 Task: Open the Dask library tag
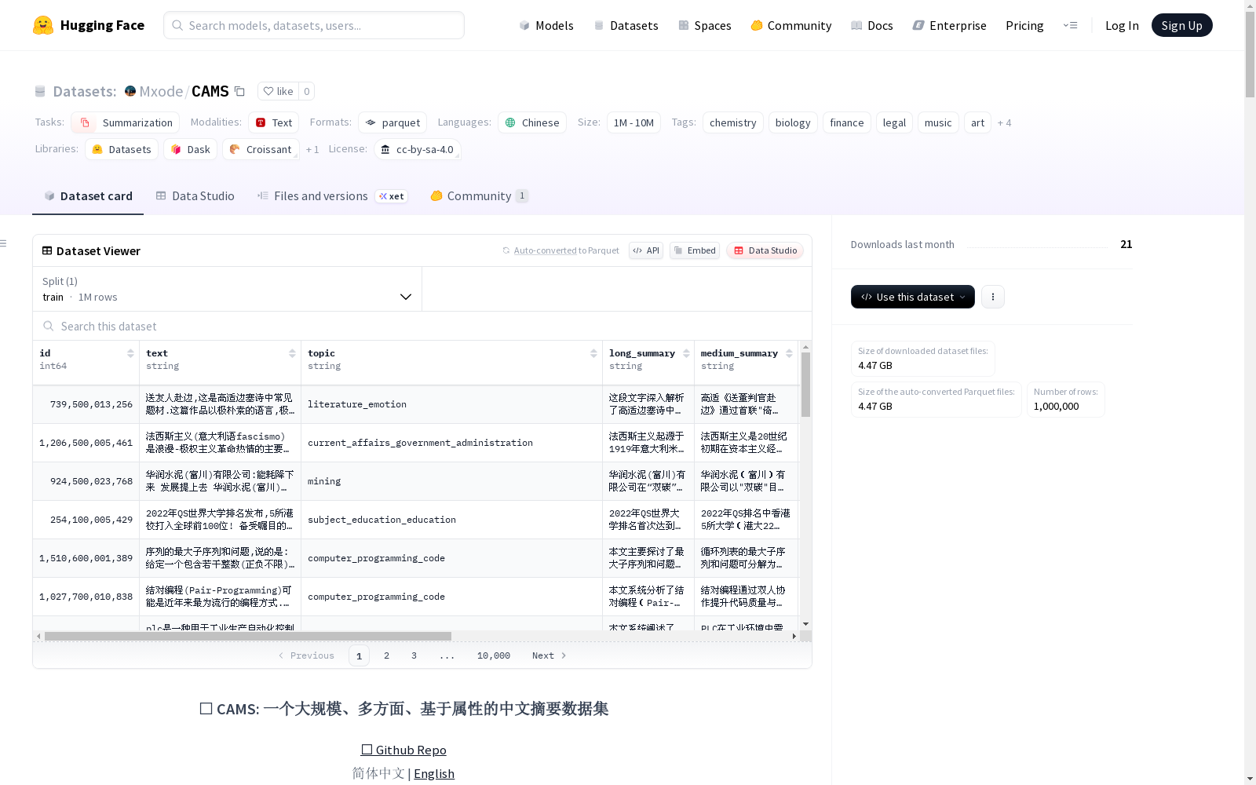pyautogui.click(x=191, y=149)
